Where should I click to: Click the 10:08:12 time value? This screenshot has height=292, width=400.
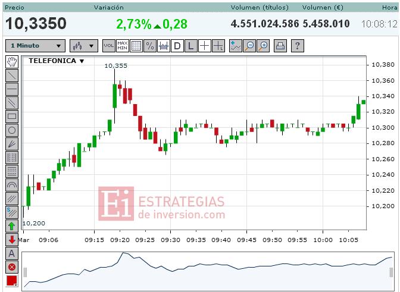click(x=379, y=24)
